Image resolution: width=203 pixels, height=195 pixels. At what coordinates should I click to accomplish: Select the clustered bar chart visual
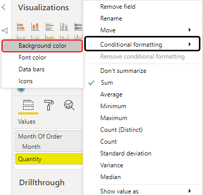[x=50, y=27]
